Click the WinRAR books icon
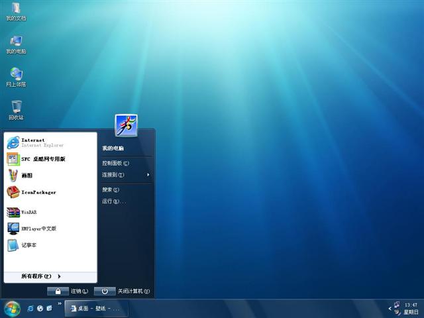 [13, 212]
